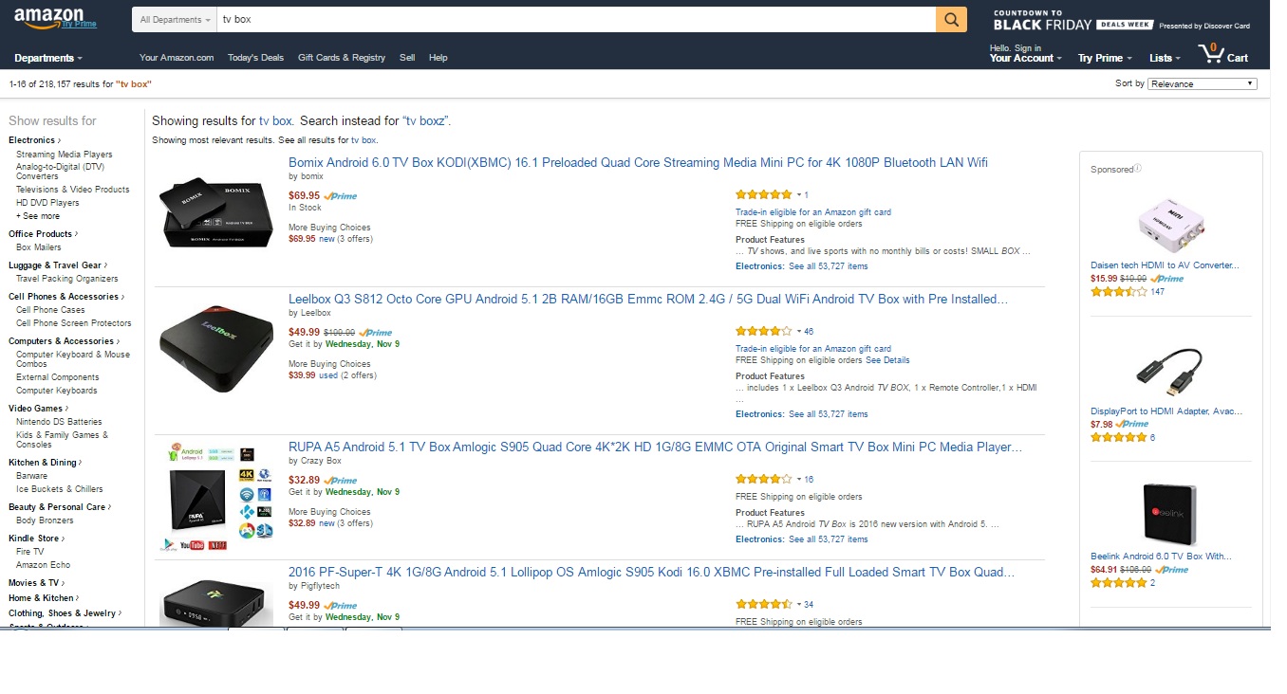1287x694 pixels.
Task: Click Daisen HDMI to AV converter image
Action: (x=1171, y=223)
